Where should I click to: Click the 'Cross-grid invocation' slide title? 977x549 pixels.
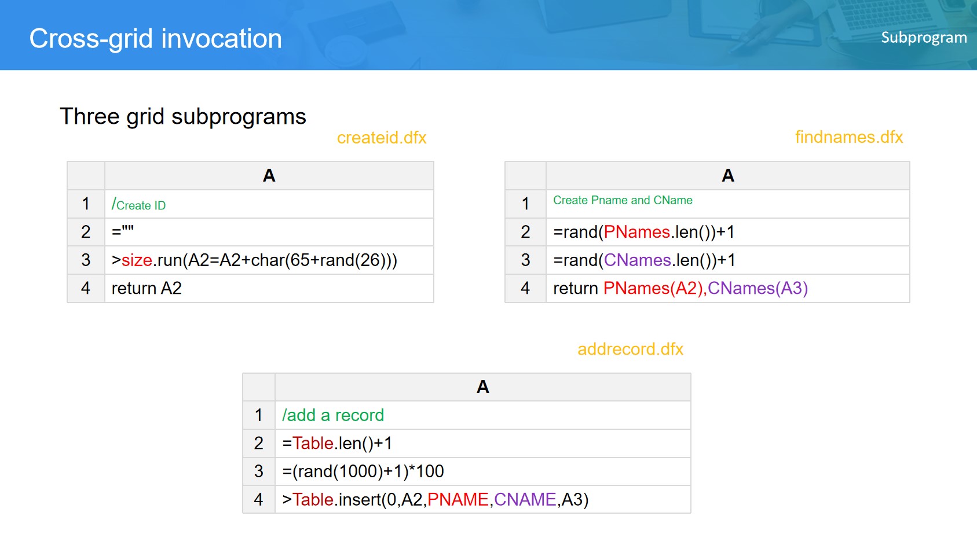155,39
